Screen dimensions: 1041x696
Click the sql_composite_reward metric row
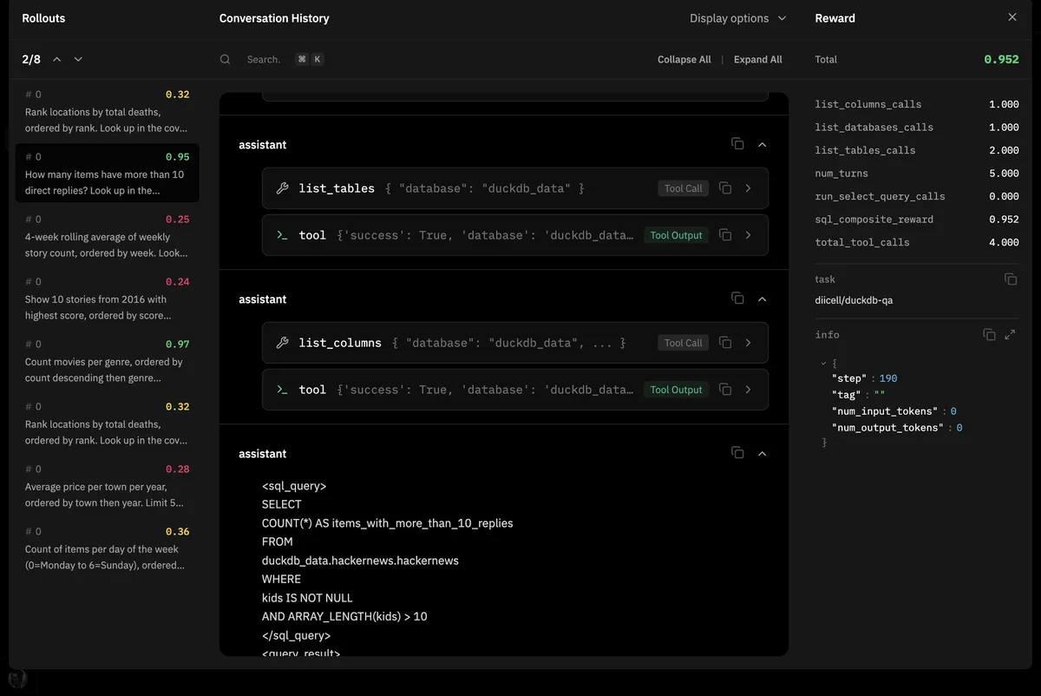tap(917, 220)
